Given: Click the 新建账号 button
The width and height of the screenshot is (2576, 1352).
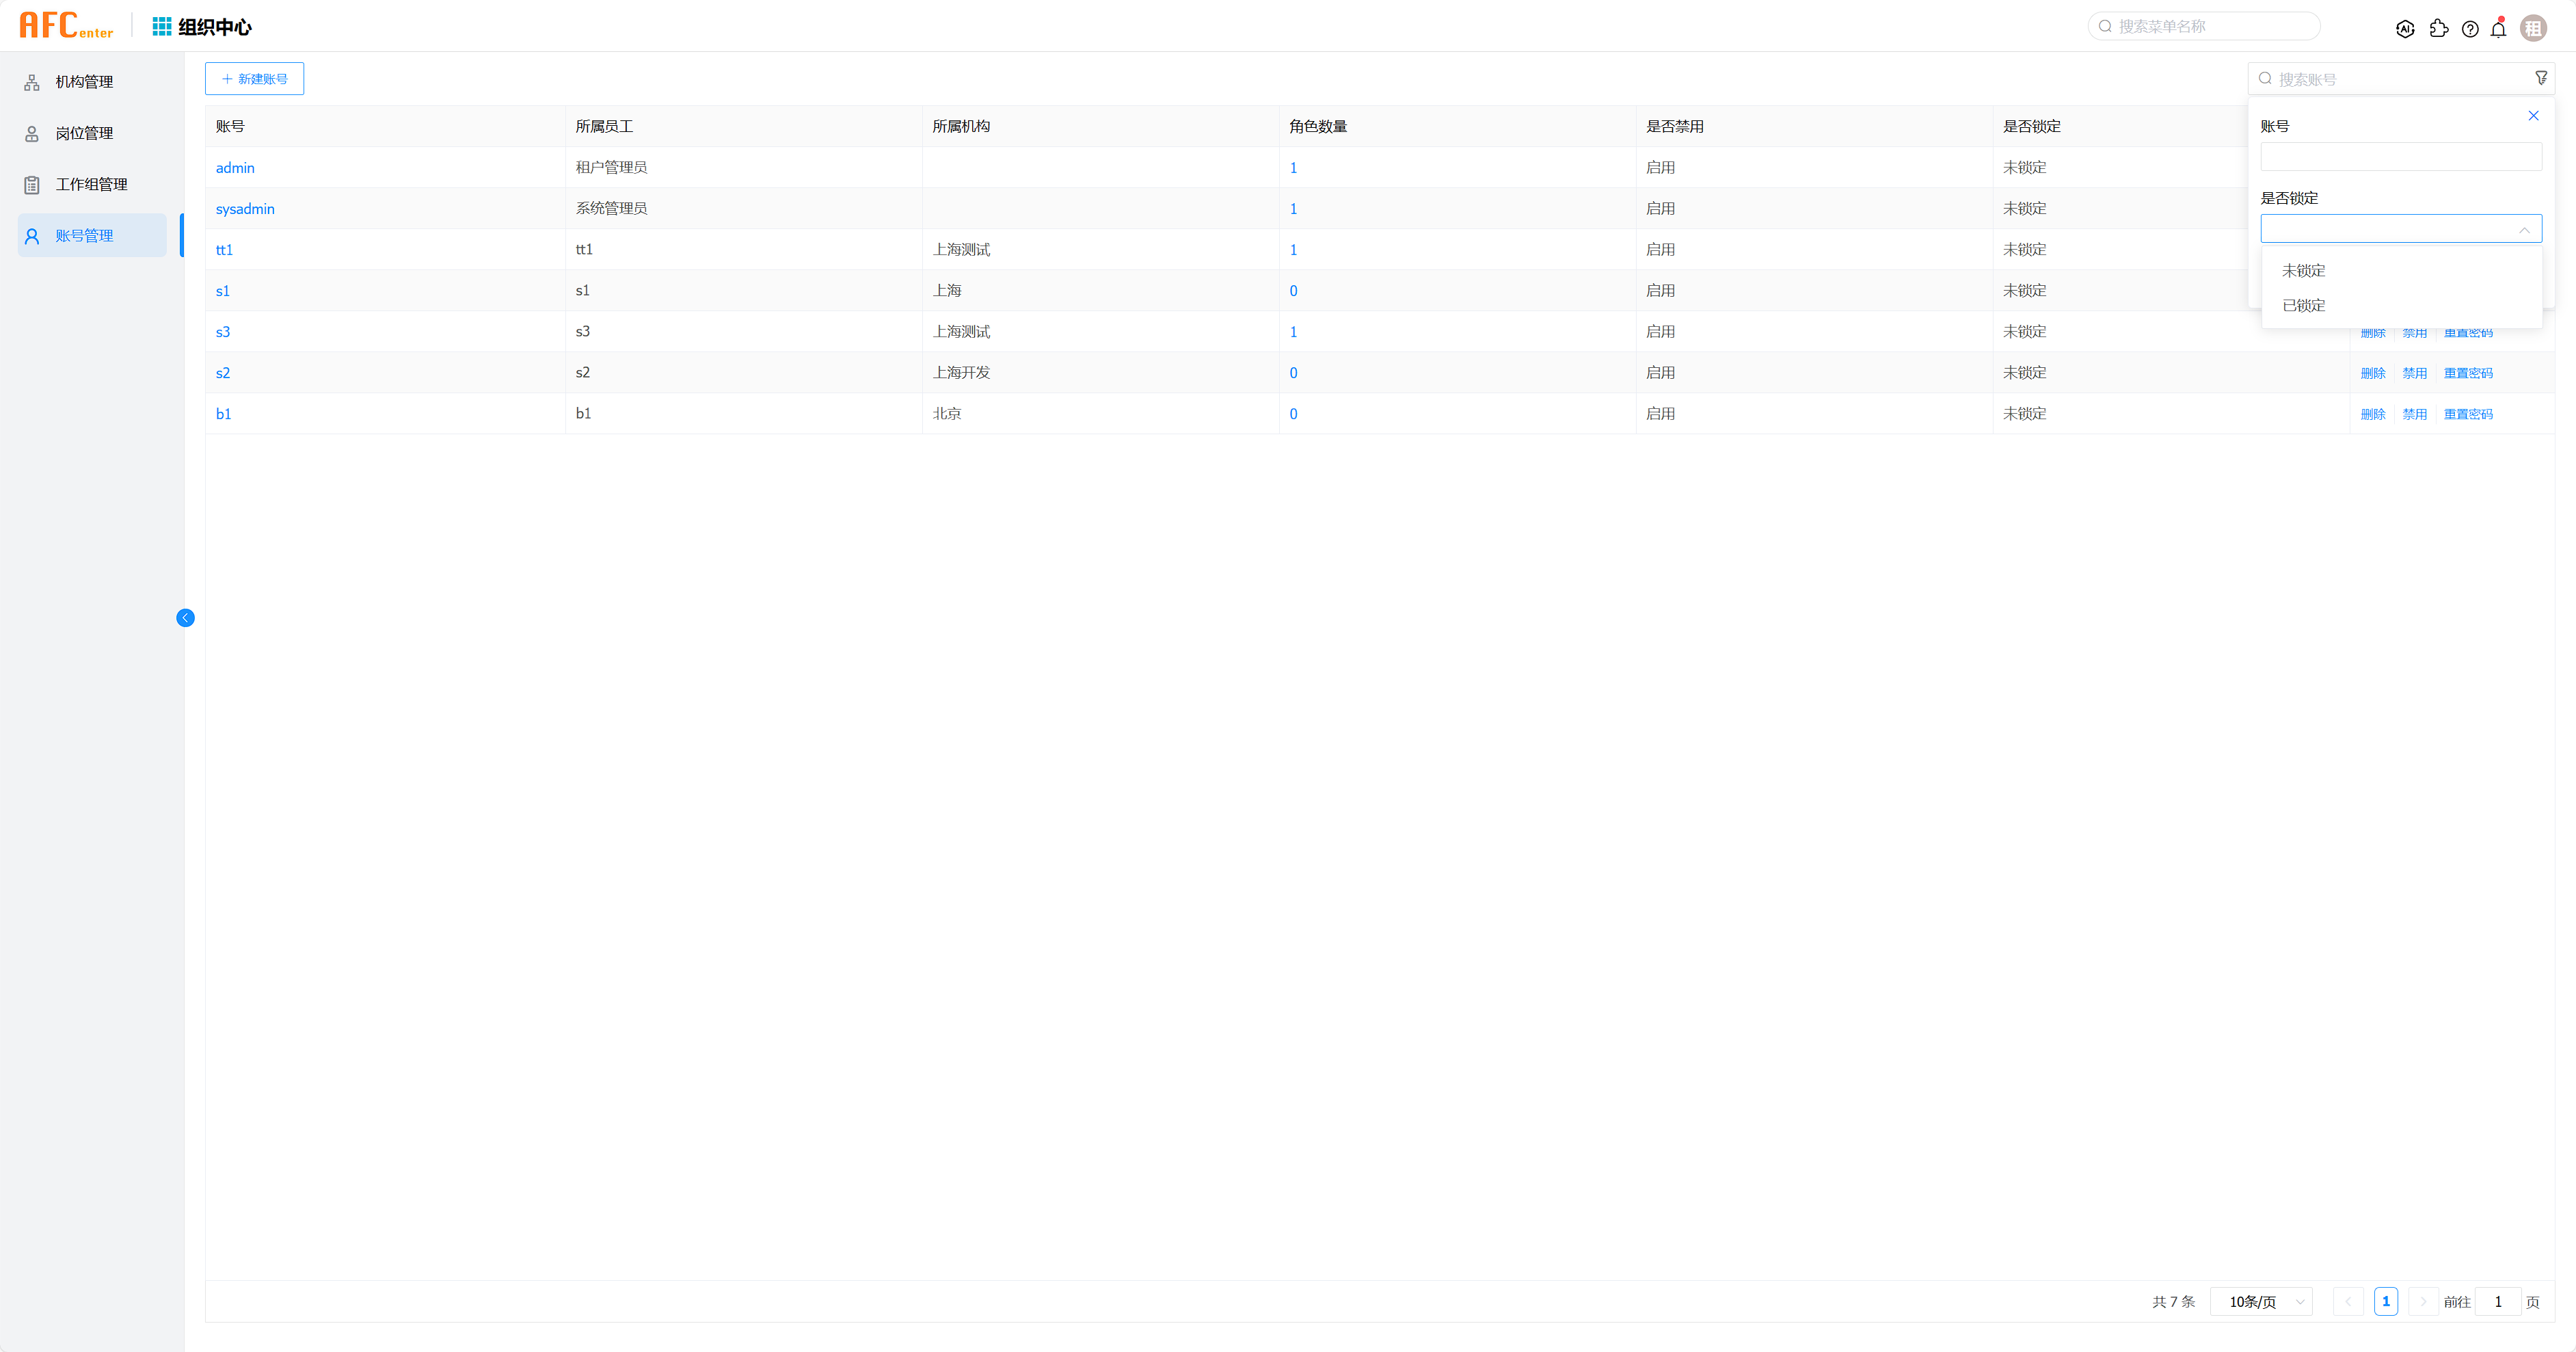Looking at the screenshot, I should tap(254, 79).
